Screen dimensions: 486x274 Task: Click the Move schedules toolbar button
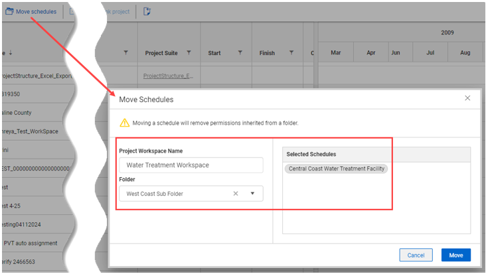31,11
